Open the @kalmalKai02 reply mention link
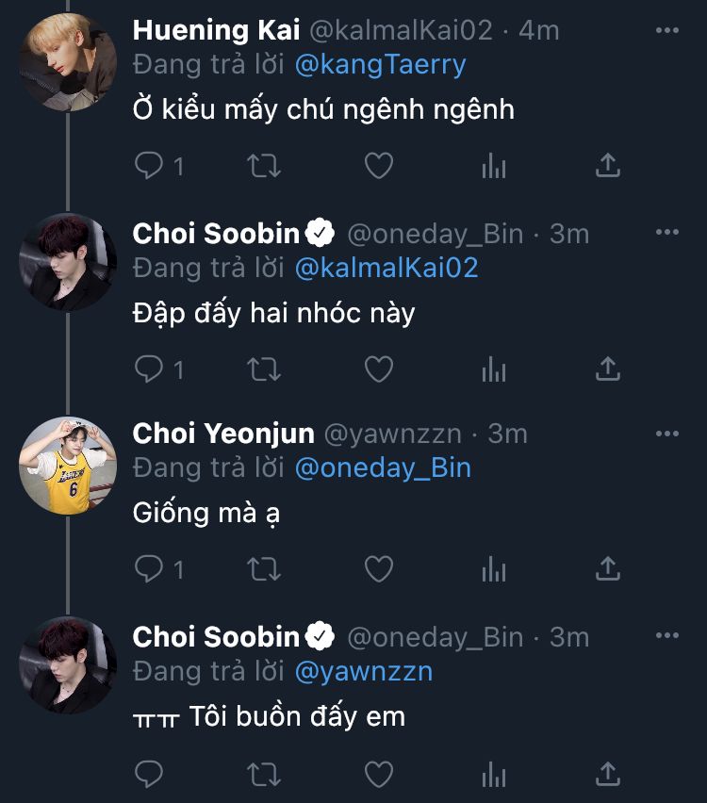The height and width of the screenshot is (803, 707). (x=386, y=268)
